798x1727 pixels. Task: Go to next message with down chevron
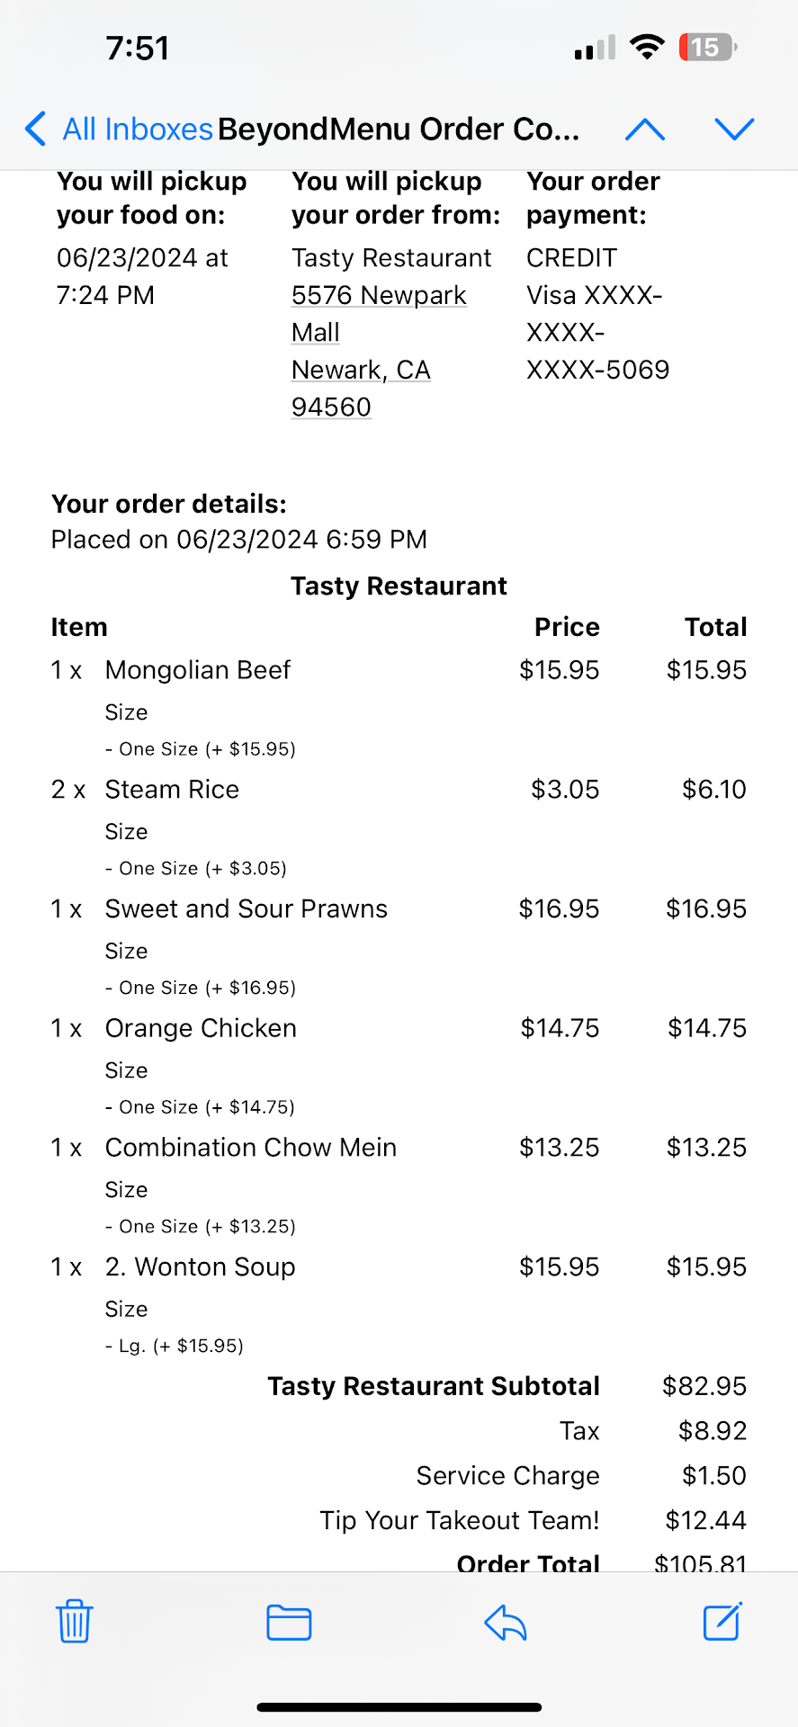[x=734, y=130]
